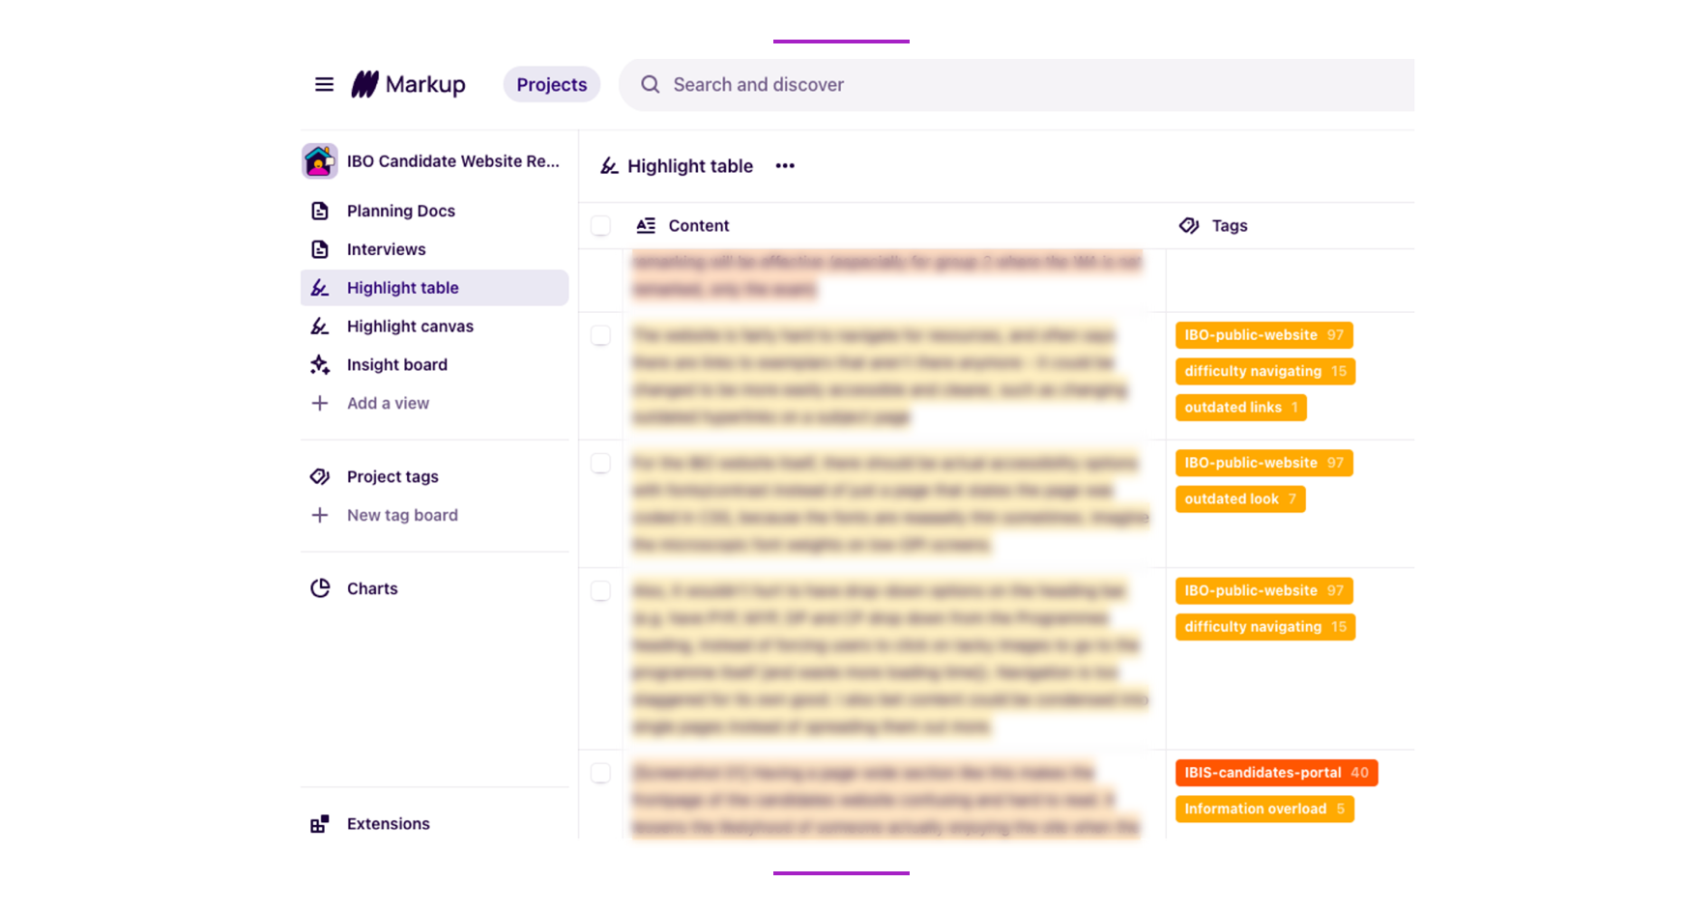Expand Add a view option

(387, 404)
